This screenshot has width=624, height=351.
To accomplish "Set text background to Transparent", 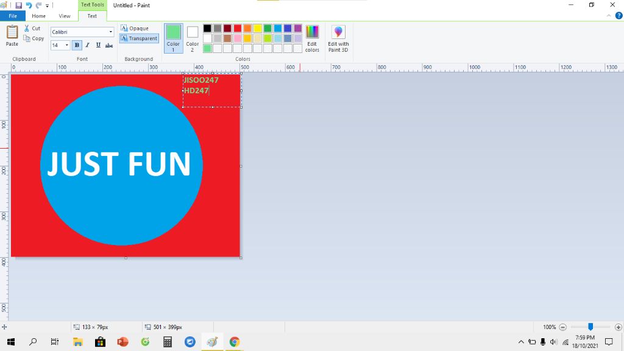I will (139, 38).
